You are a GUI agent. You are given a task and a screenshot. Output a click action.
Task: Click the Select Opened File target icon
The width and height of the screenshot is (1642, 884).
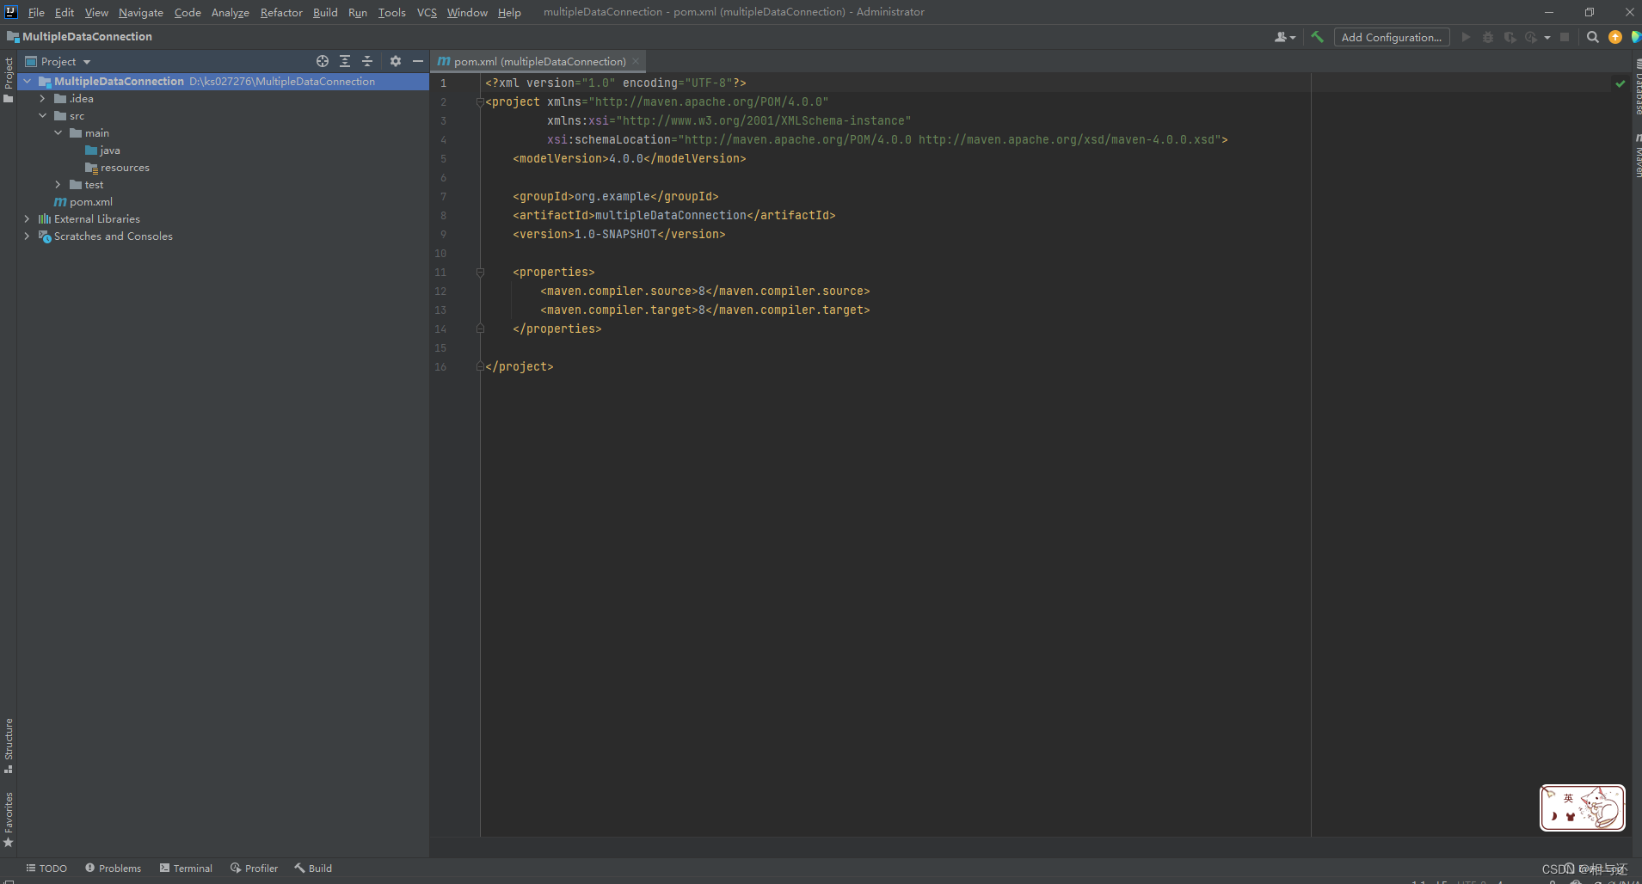pyautogui.click(x=323, y=61)
